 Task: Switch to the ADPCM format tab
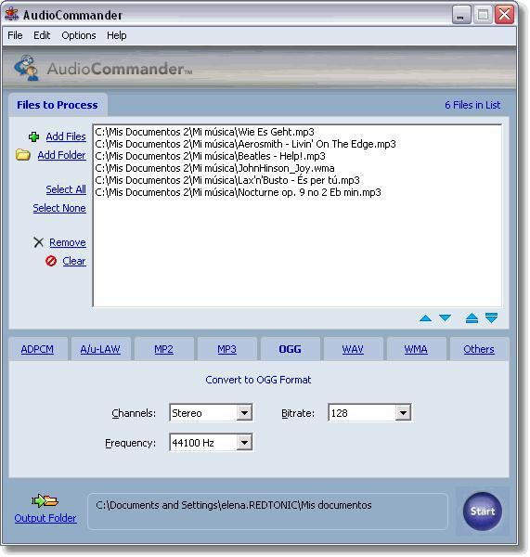(37, 349)
